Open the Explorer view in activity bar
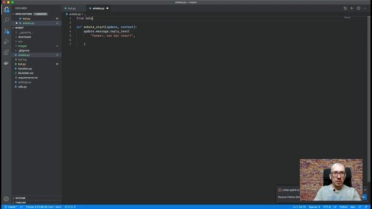372x209 pixels. point(6,10)
